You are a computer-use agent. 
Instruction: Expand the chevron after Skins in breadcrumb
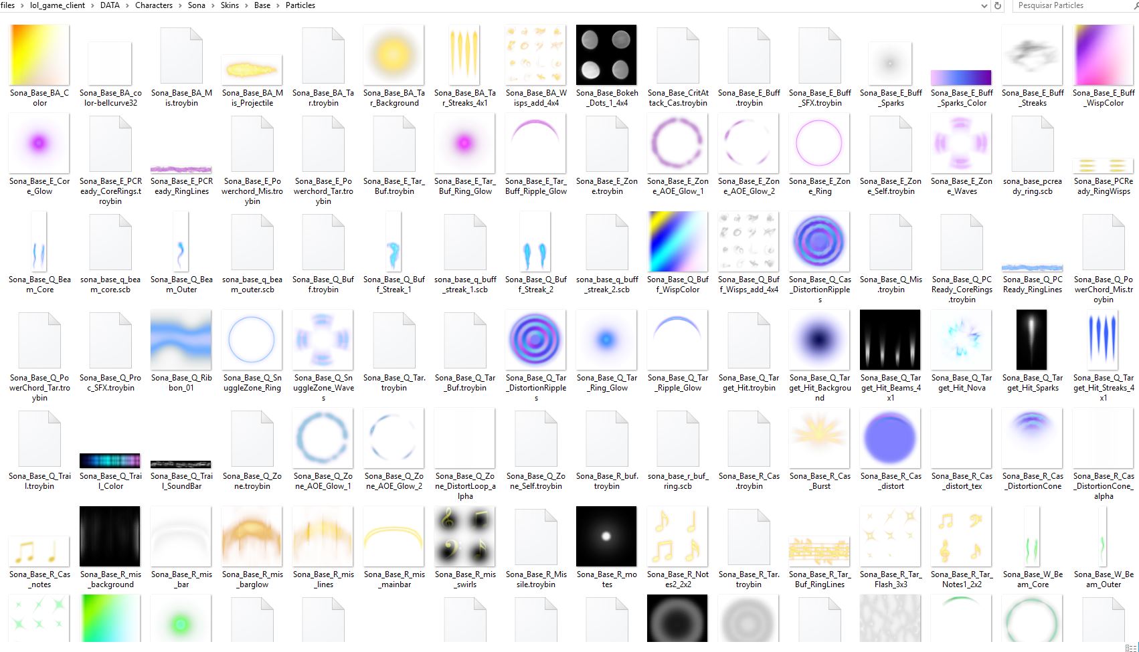(x=246, y=5)
